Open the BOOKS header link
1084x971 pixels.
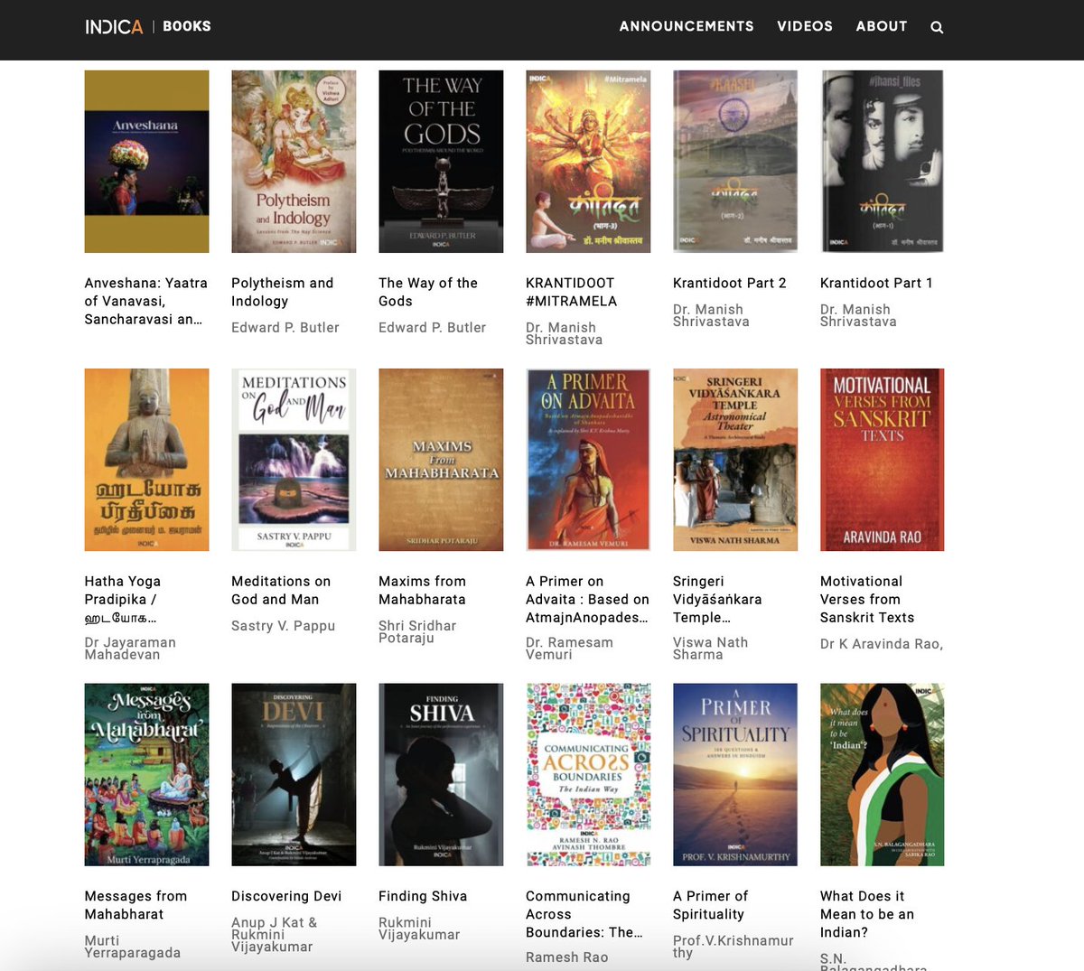(x=187, y=26)
